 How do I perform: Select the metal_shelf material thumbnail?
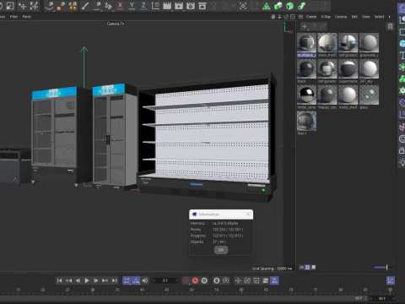coord(348,95)
